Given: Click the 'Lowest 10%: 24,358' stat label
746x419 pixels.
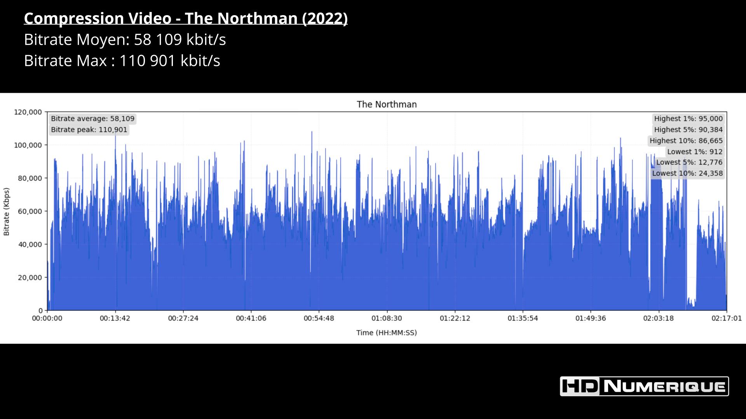Looking at the screenshot, I should coord(687,173).
